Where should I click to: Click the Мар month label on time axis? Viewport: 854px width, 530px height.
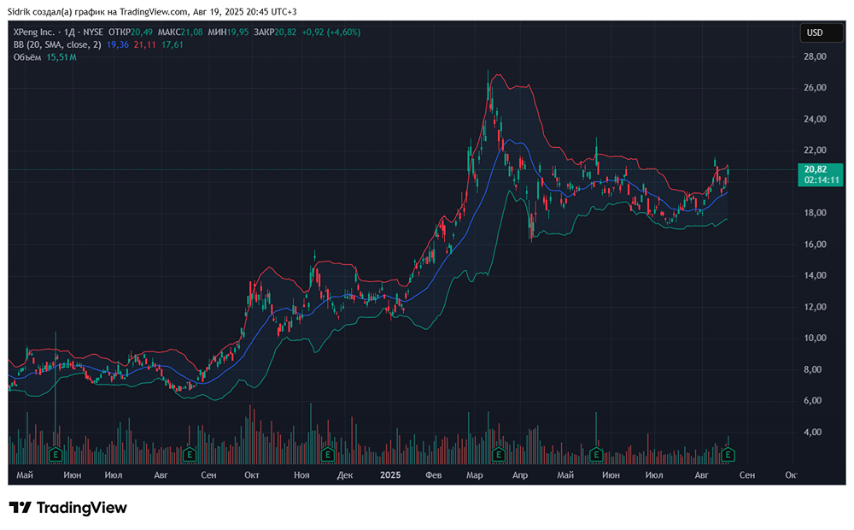point(474,475)
